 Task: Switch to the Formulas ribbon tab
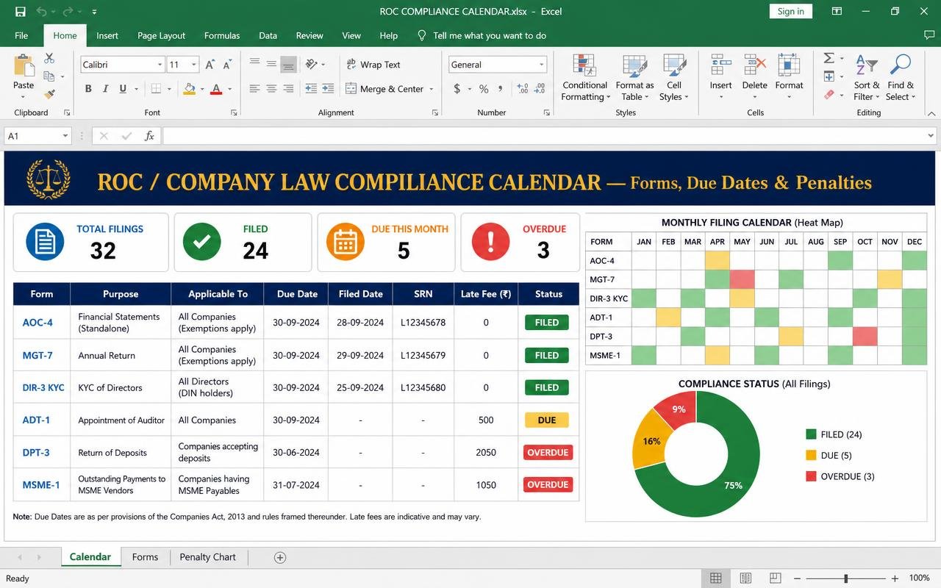point(222,35)
